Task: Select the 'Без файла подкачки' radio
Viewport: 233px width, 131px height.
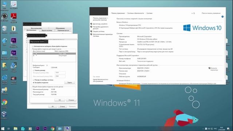Action: [x=33, y=83]
